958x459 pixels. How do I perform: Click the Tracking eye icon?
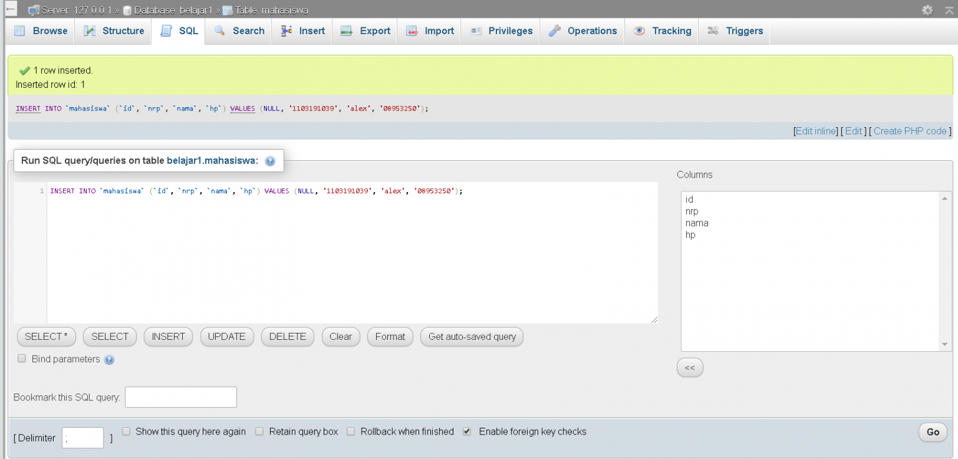pyautogui.click(x=639, y=31)
